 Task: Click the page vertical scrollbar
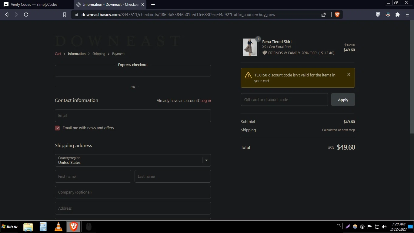click(x=412, y=77)
